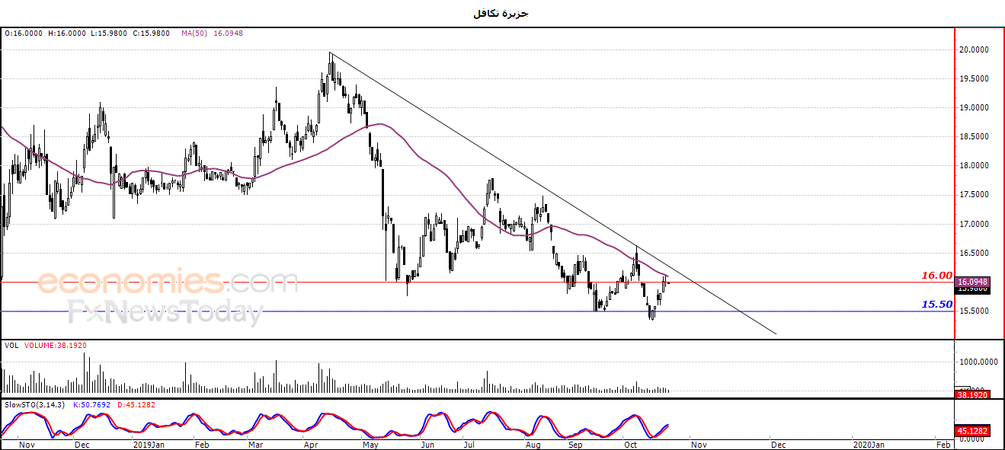Click the Sep date label
1005x450 pixels.
[575, 443]
